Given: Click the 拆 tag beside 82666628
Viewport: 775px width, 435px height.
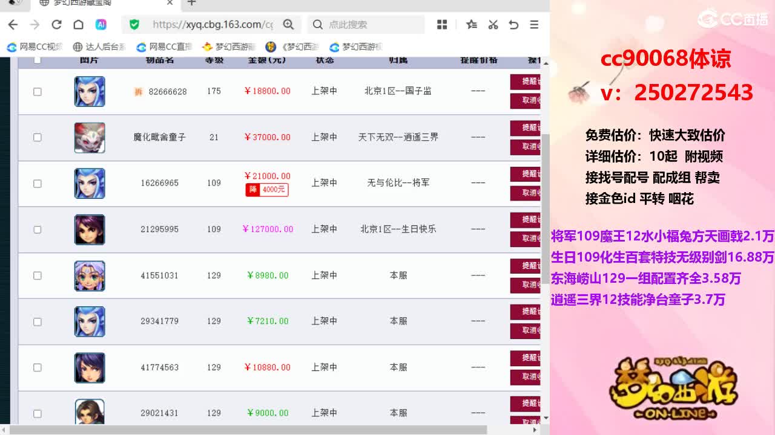Looking at the screenshot, I should 138,92.
